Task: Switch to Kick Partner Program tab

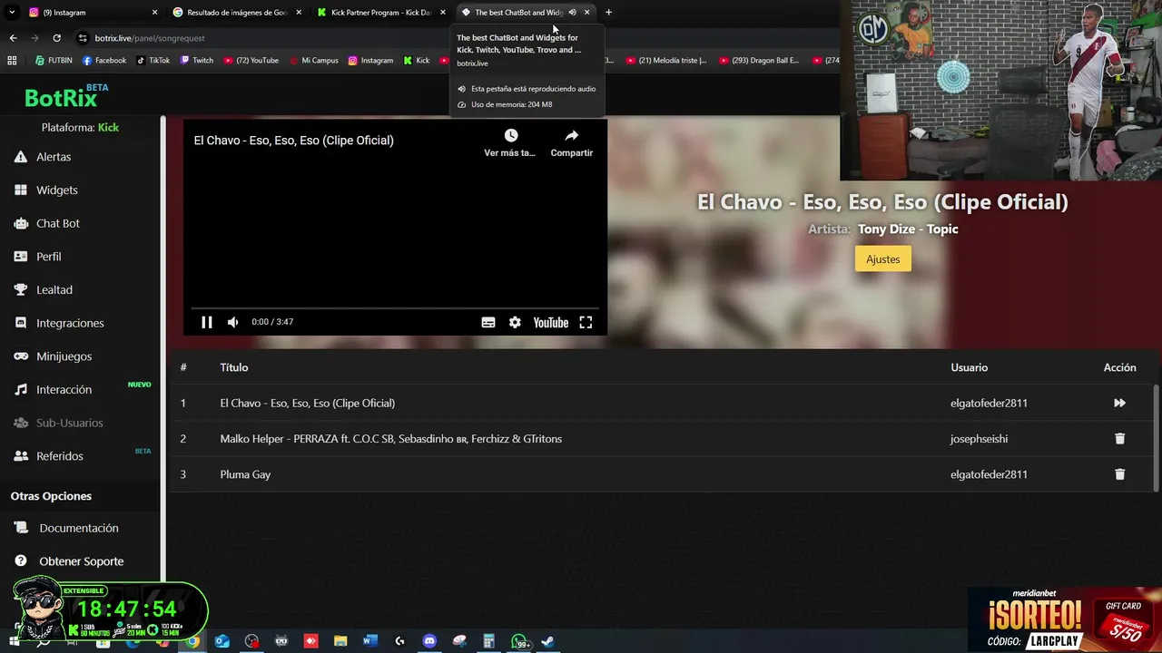Action: pos(380,13)
